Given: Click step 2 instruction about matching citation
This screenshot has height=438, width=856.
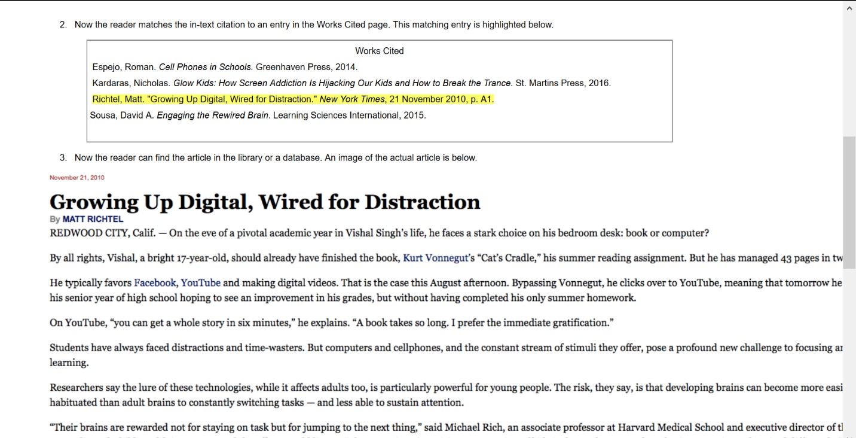Looking at the screenshot, I should pyautogui.click(x=314, y=25).
